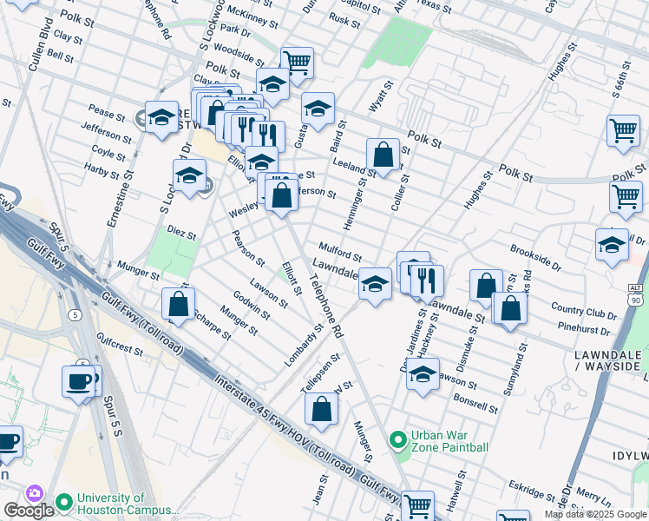This screenshot has width=649, height=521.
Task: Click the Mulford St label
Action: point(340,252)
